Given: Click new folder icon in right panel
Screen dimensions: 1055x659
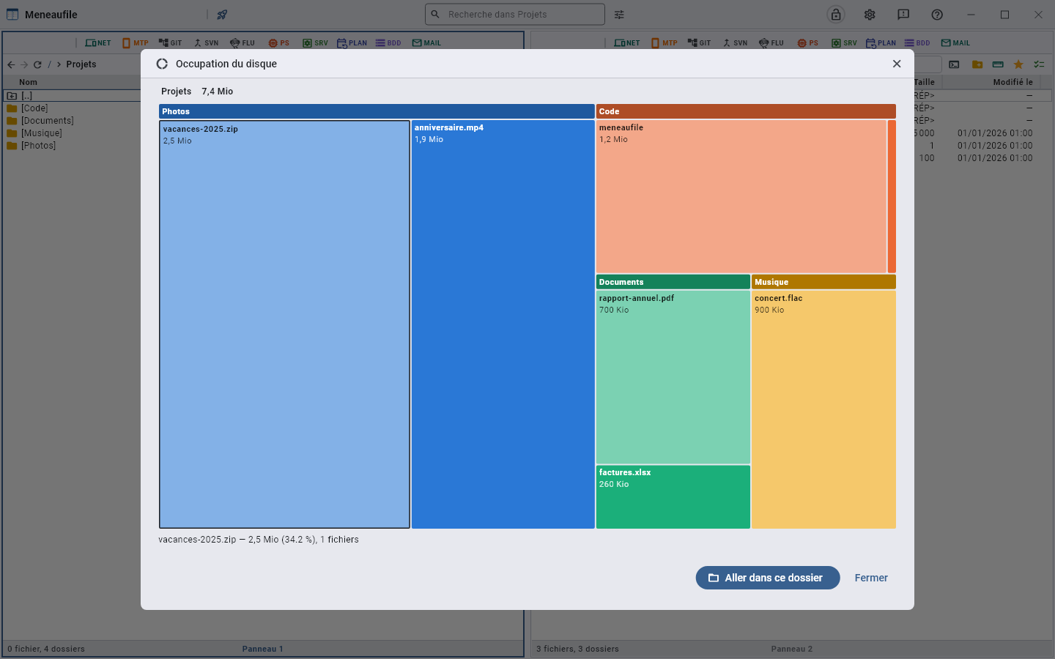Looking at the screenshot, I should [977, 64].
